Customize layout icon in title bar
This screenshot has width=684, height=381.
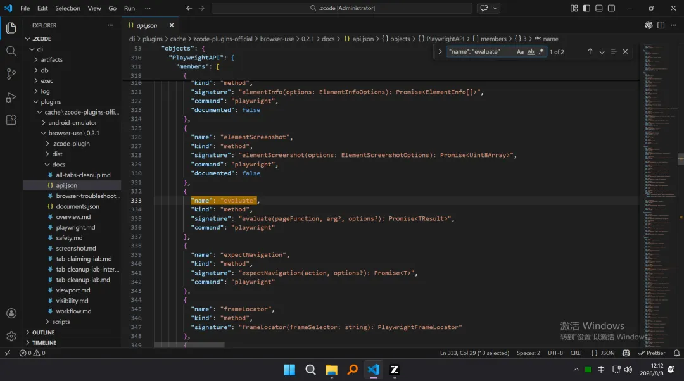click(x=574, y=8)
